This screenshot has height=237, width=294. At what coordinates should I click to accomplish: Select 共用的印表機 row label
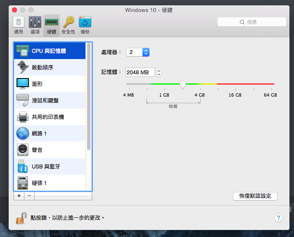point(48,117)
